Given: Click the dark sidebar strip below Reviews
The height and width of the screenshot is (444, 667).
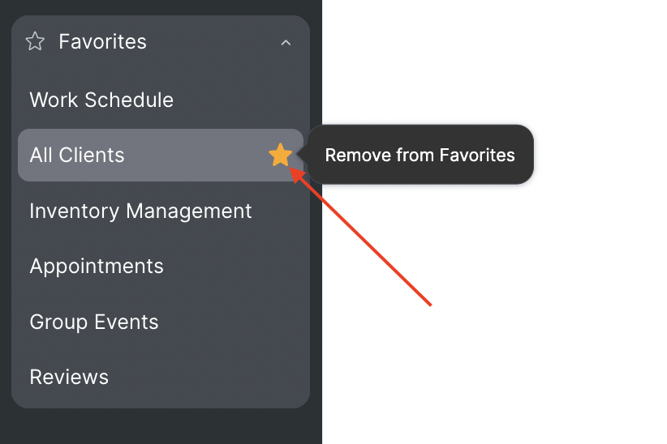Looking at the screenshot, I should click(161, 426).
